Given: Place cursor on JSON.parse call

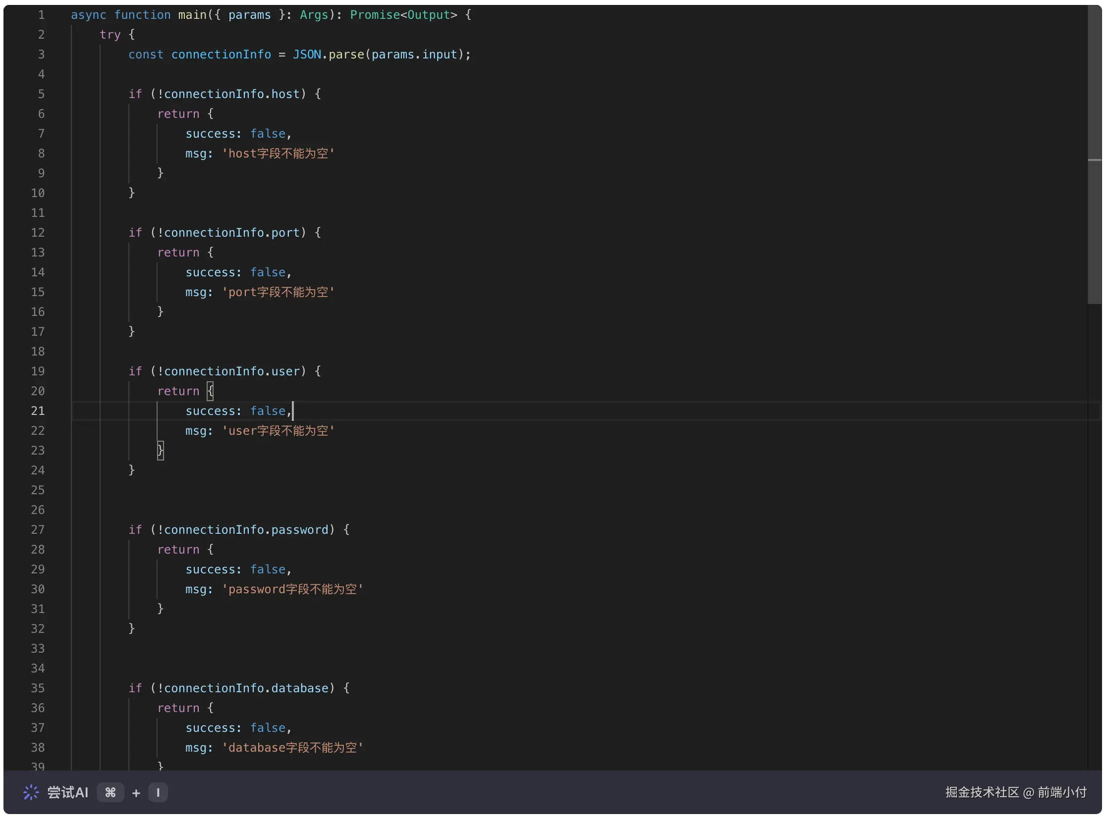Looking at the screenshot, I should (328, 54).
